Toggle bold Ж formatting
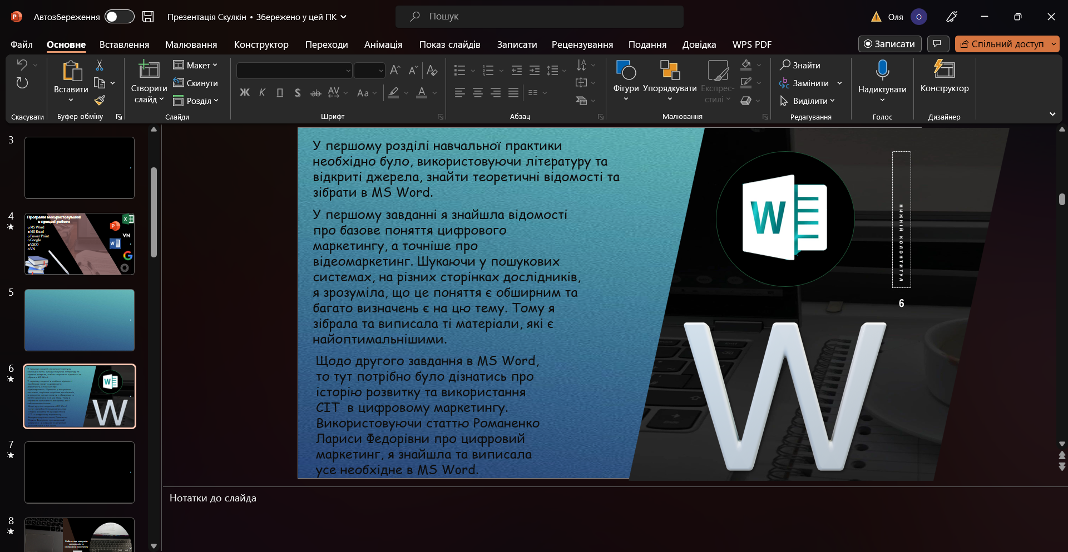This screenshot has height=552, width=1068. [x=245, y=93]
